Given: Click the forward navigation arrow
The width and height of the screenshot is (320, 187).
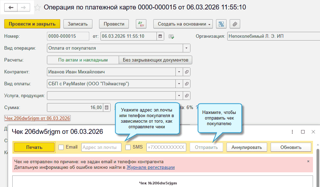Looking at the screenshot, I should click(x=23, y=7).
